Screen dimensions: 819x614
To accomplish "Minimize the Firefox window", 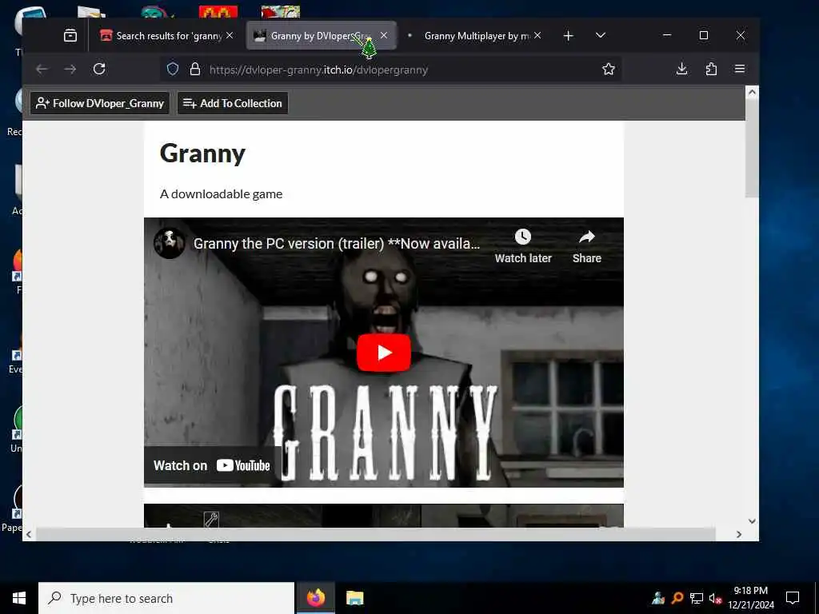I will [x=666, y=35].
